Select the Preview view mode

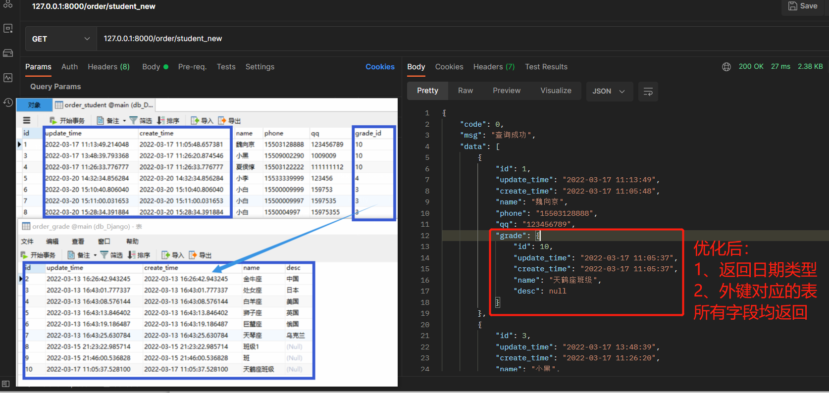click(x=507, y=91)
